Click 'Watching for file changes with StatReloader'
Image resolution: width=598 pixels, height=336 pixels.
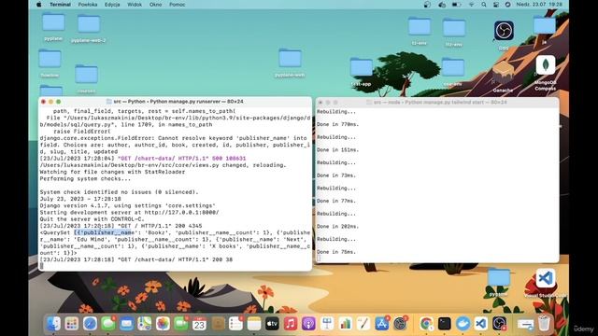coord(112,172)
